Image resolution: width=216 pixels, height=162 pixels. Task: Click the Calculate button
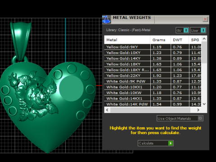tap(156, 143)
